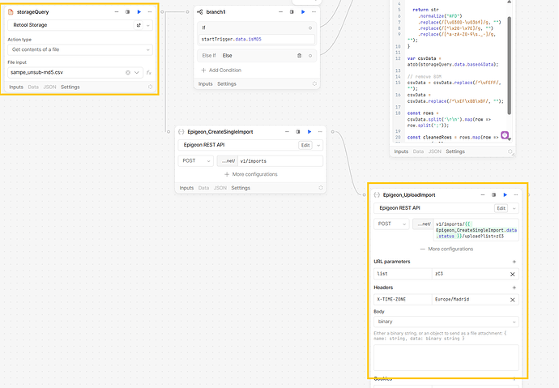559x388 pixels.
Task: Collapse the branch1 block
Action: (x=280, y=12)
